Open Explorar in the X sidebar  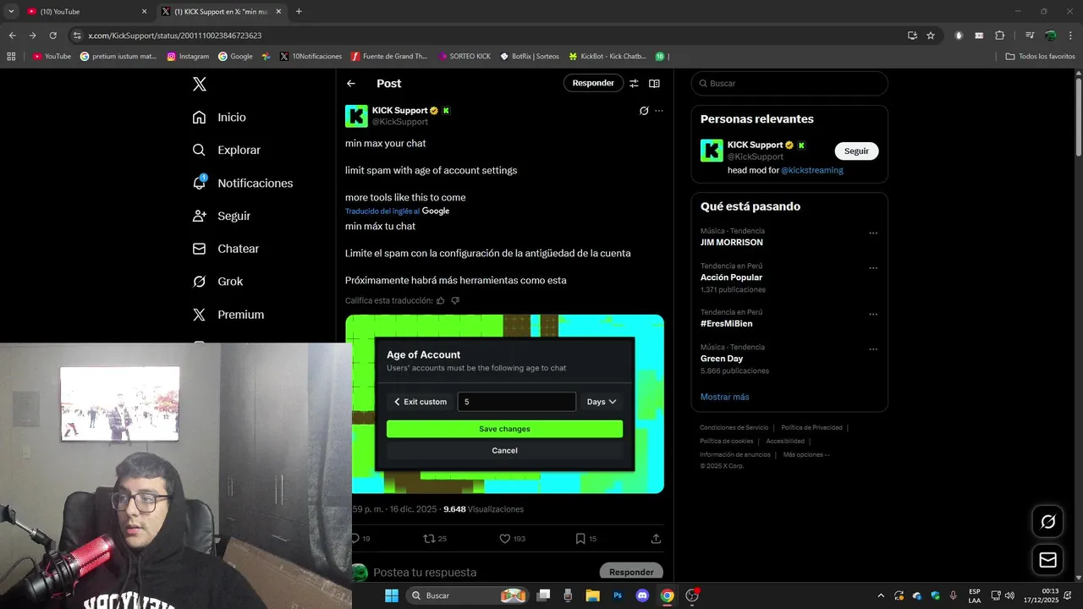(x=226, y=151)
